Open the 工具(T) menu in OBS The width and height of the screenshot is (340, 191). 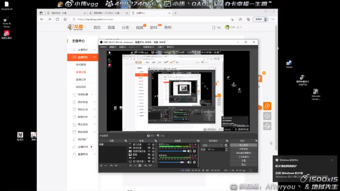coord(160,47)
